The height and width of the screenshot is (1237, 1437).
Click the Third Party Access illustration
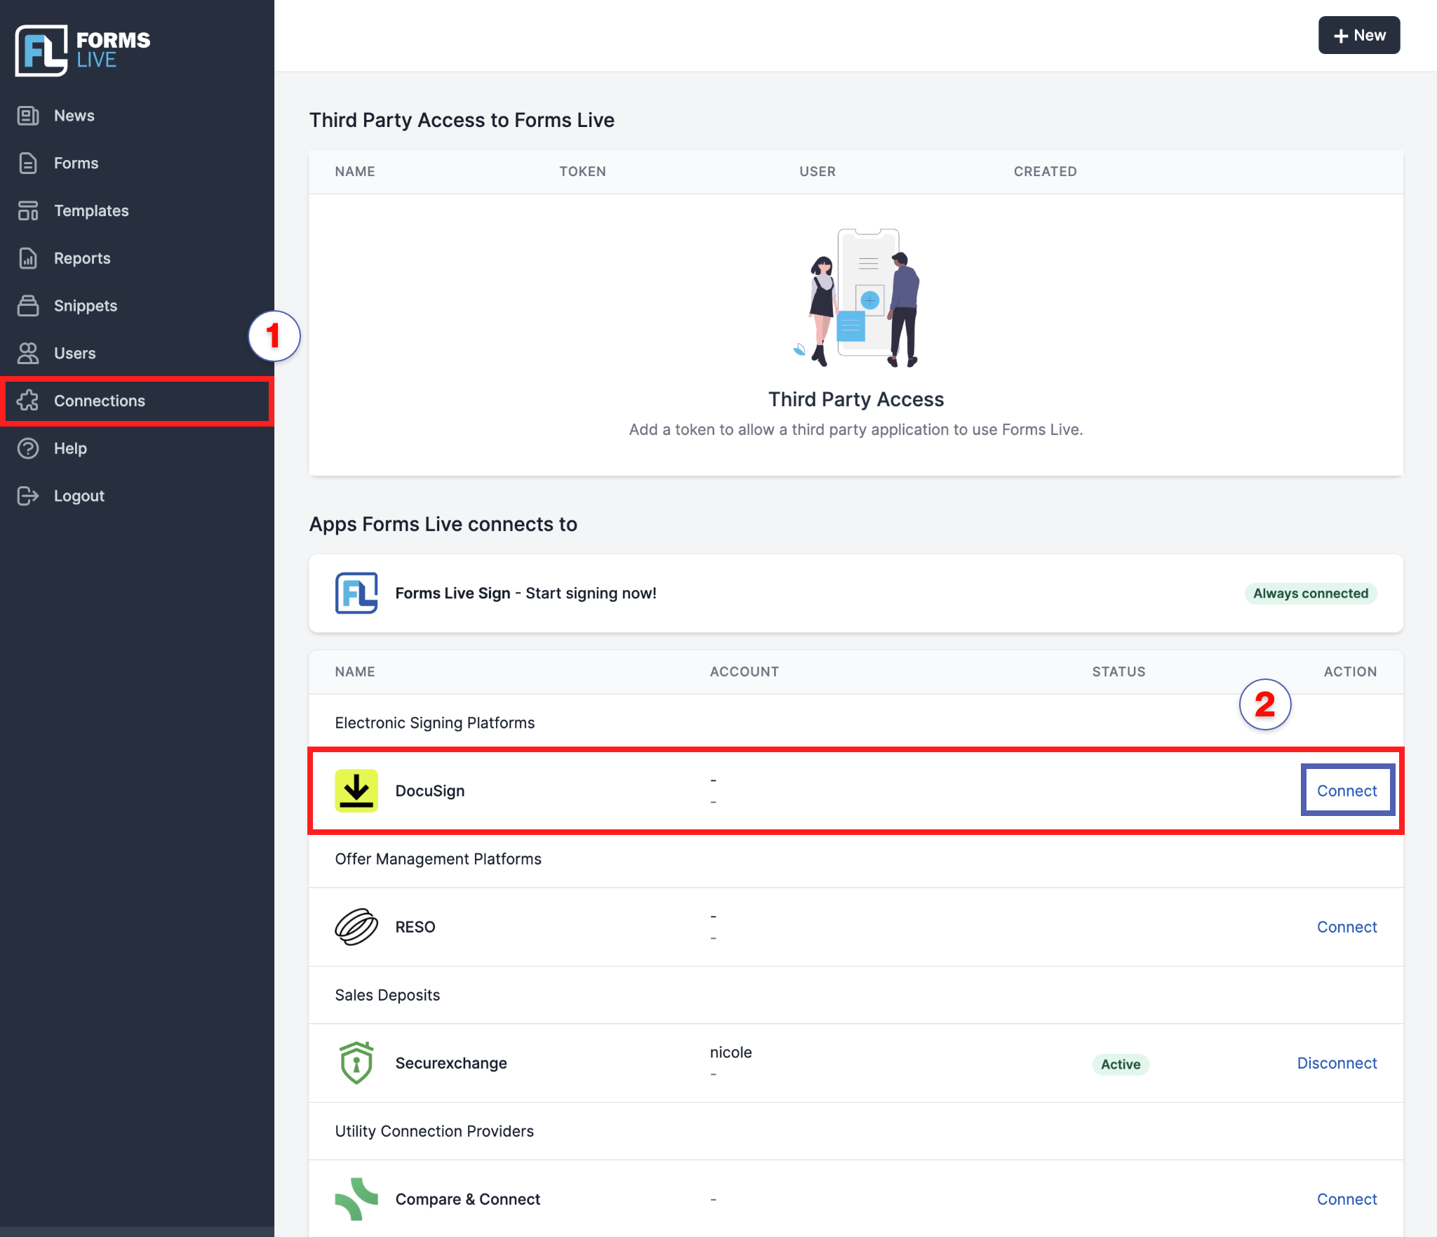[856, 297]
